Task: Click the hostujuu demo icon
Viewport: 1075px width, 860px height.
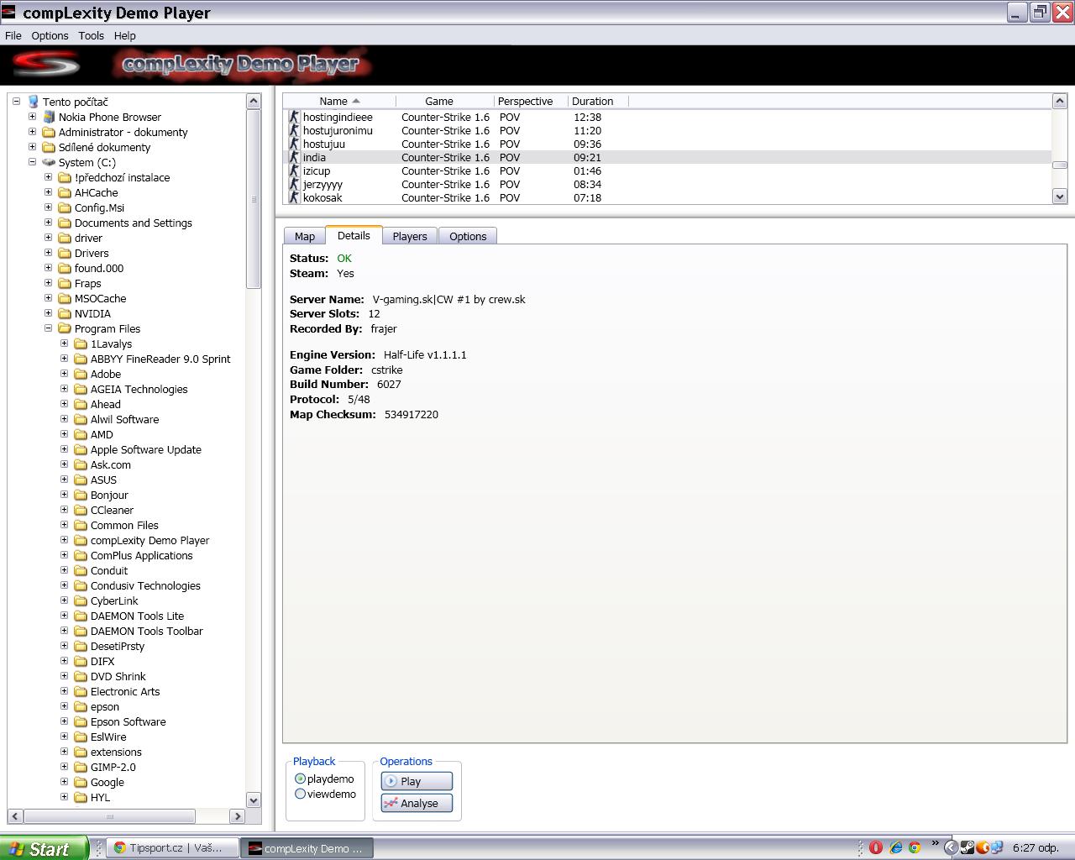Action: coord(294,144)
